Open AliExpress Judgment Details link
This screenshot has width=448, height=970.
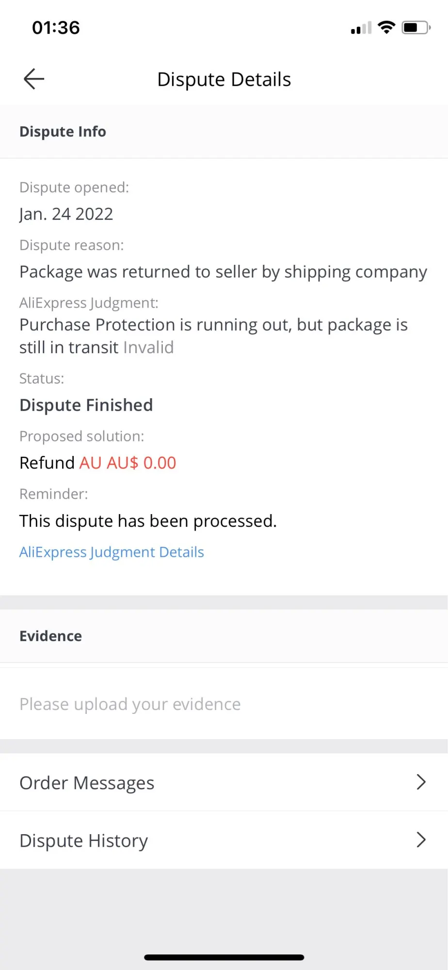coord(112,552)
